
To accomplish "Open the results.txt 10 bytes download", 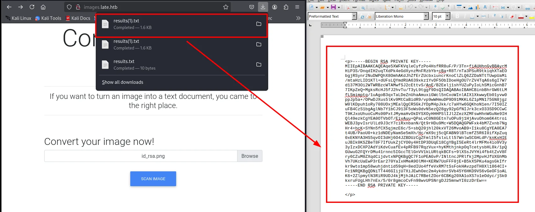I will 182,65.
